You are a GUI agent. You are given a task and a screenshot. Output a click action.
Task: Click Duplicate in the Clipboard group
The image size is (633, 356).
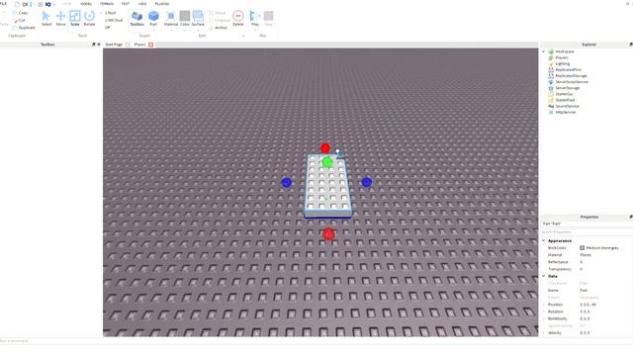(x=24, y=28)
